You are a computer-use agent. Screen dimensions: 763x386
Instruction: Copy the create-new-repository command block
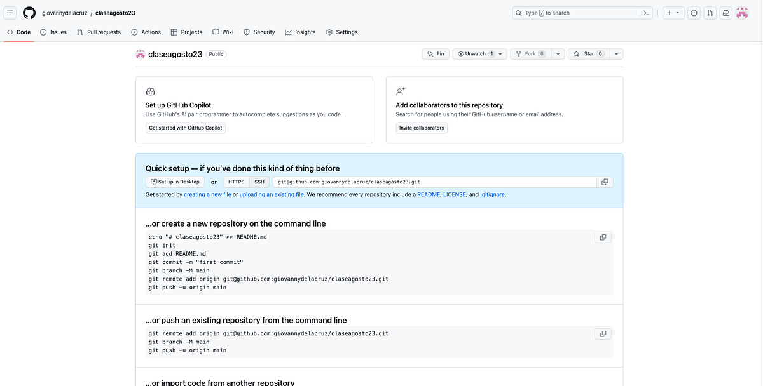(x=602, y=237)
